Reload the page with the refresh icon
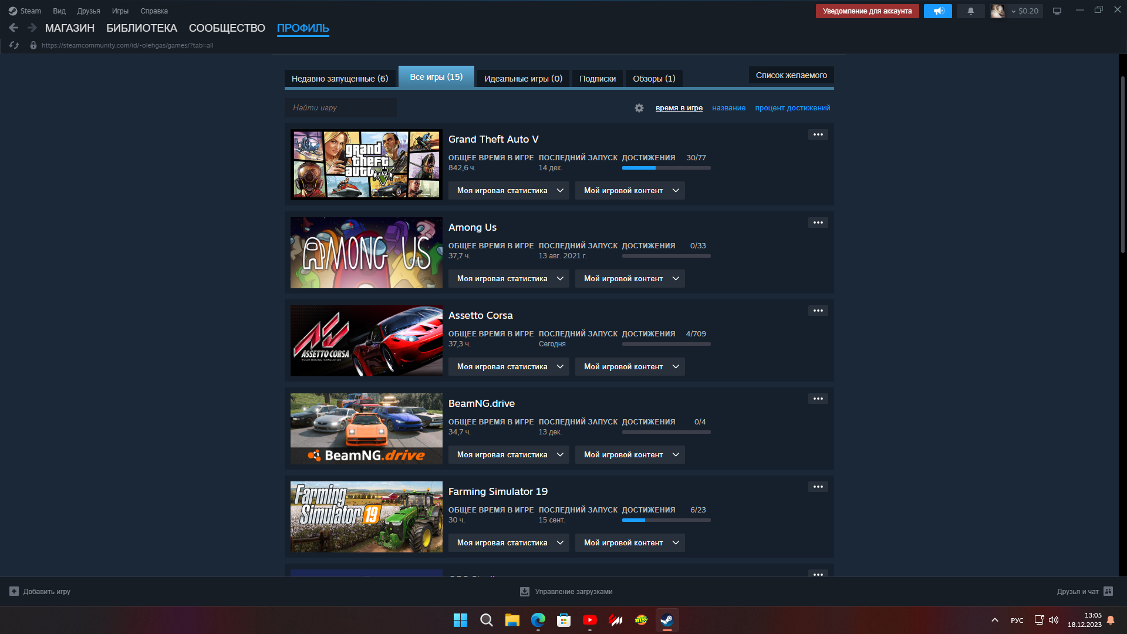The image size is (1127, 634). [14, 45]
